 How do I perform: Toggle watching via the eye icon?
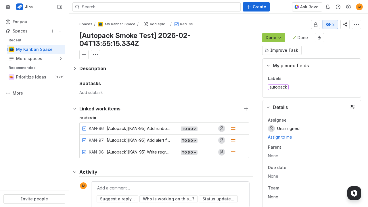(330, 24)
